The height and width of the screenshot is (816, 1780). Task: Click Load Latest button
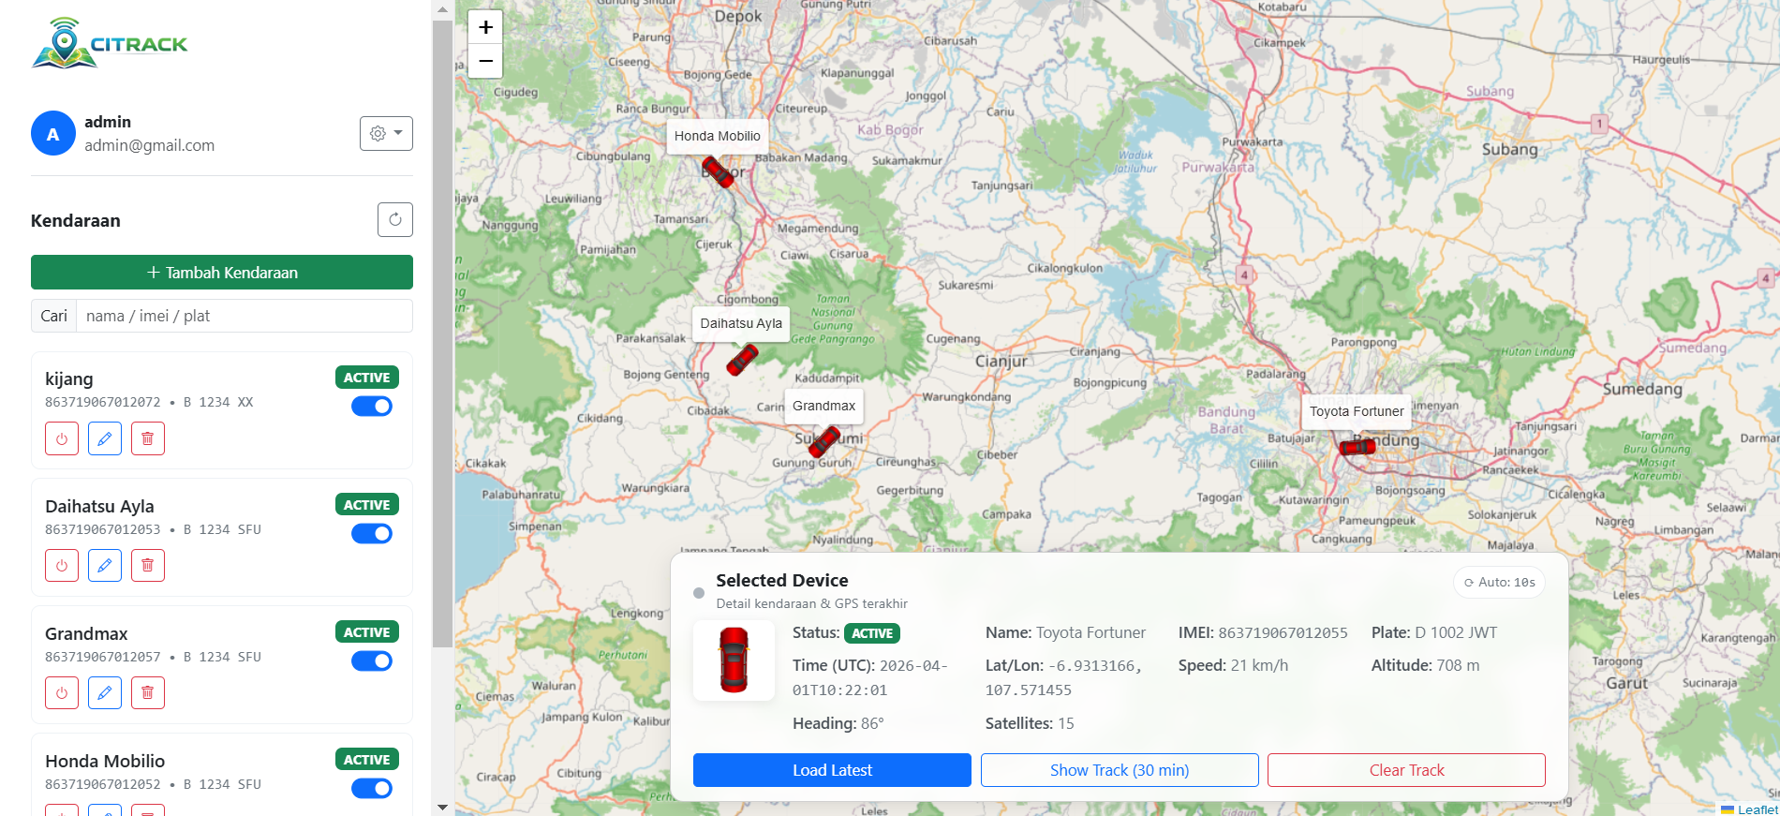832,770
